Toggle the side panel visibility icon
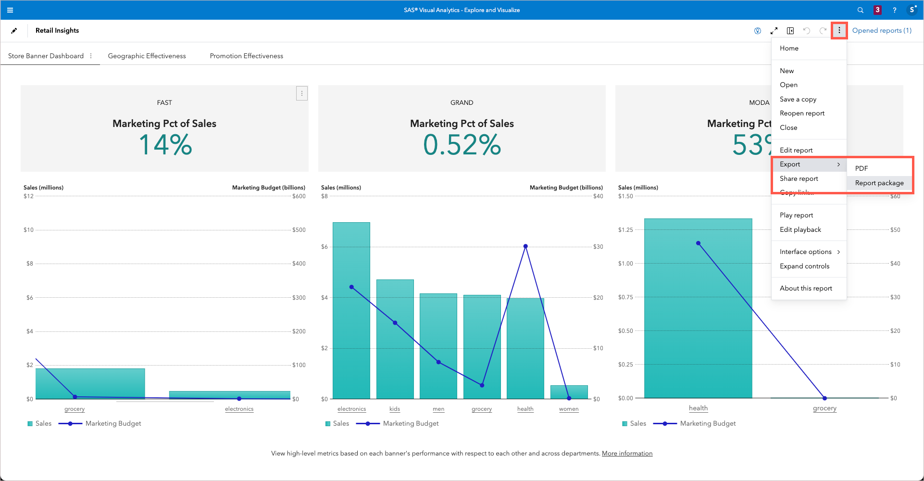Image resolution: width=924 pixels, height=481 pixels. [x=790, y=30]
